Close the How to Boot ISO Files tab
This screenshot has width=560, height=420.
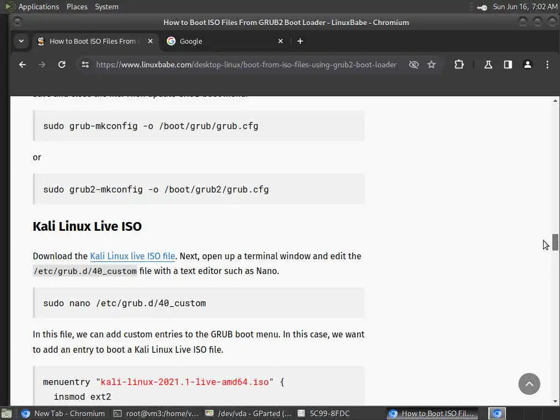pyautogui.click(x=150, y=41)
